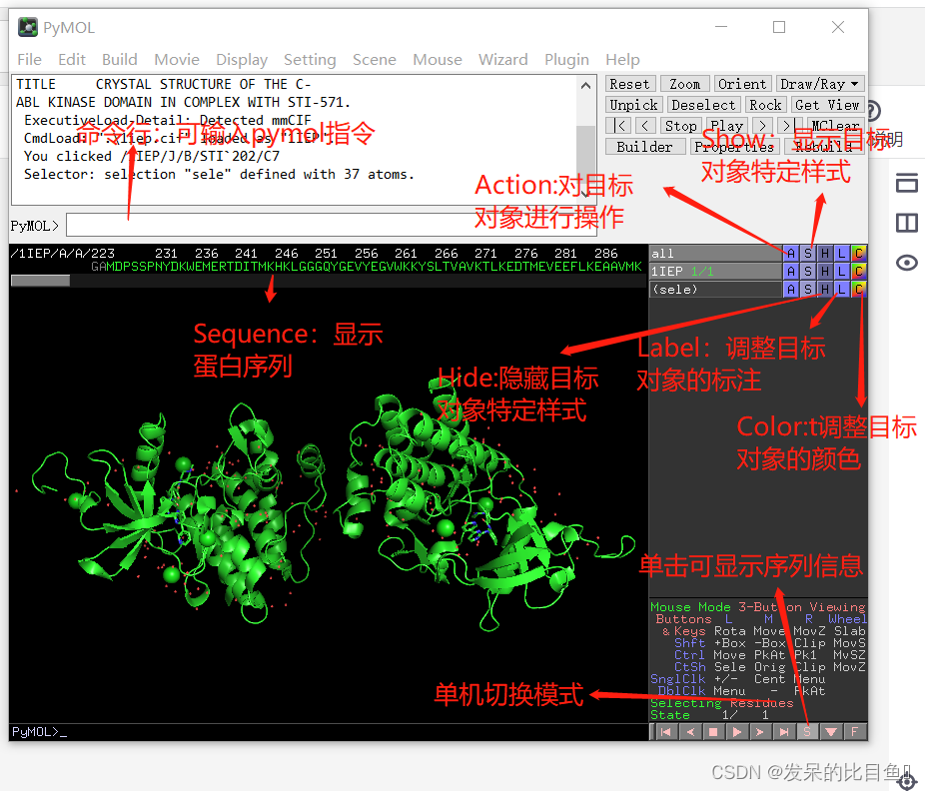This screenshot has width=925, height=791.
Task: Open Color menu (C) for 'all'
Action: 858,254
